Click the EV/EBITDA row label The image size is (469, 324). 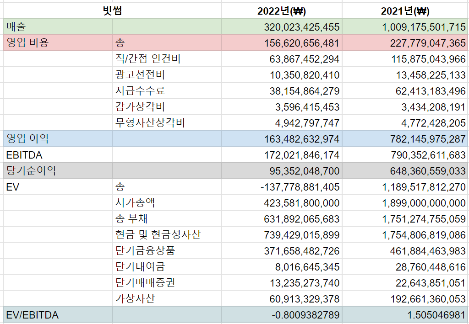click(33, 315)
